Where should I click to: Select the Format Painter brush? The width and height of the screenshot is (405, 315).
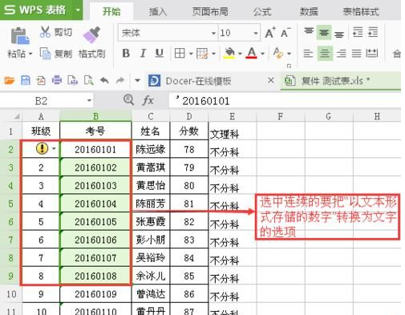(91, 34)
